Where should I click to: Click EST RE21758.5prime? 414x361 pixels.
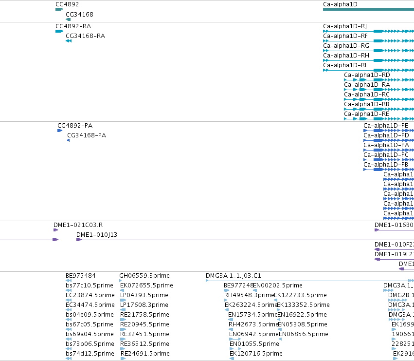(x=144, y=315)
